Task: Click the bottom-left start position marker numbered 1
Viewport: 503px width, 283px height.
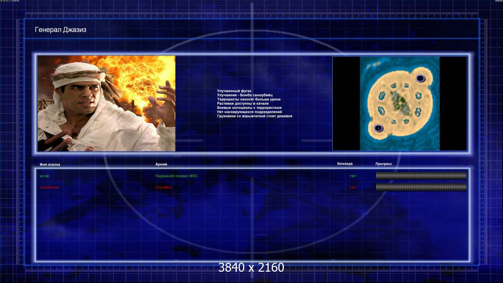Action: click(x=378, y=128)
